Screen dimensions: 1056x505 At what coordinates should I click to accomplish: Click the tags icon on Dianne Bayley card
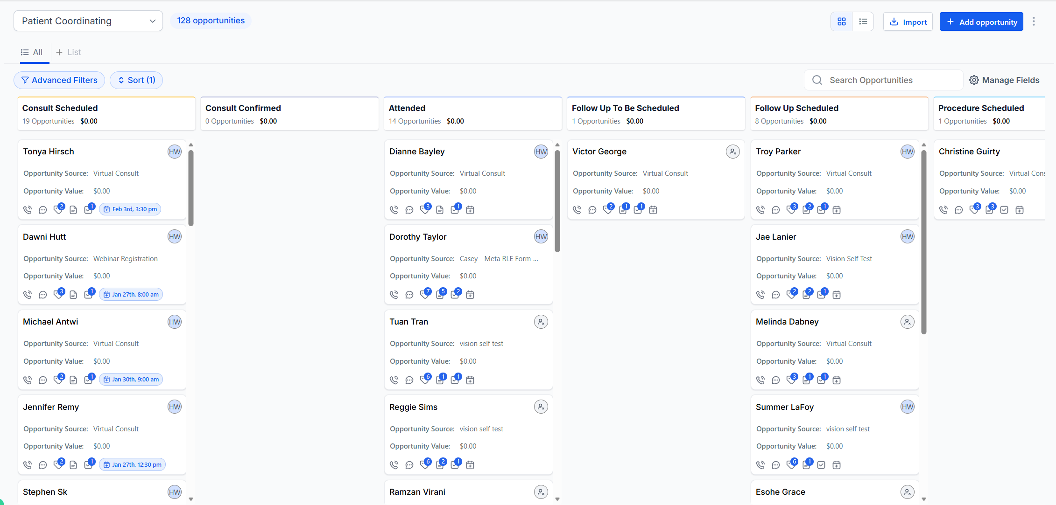pyautogui.click(x=424, y=210)
